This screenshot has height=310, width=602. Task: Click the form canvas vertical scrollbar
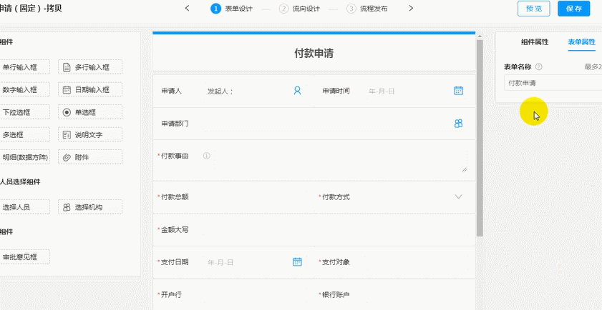[480, 138]
